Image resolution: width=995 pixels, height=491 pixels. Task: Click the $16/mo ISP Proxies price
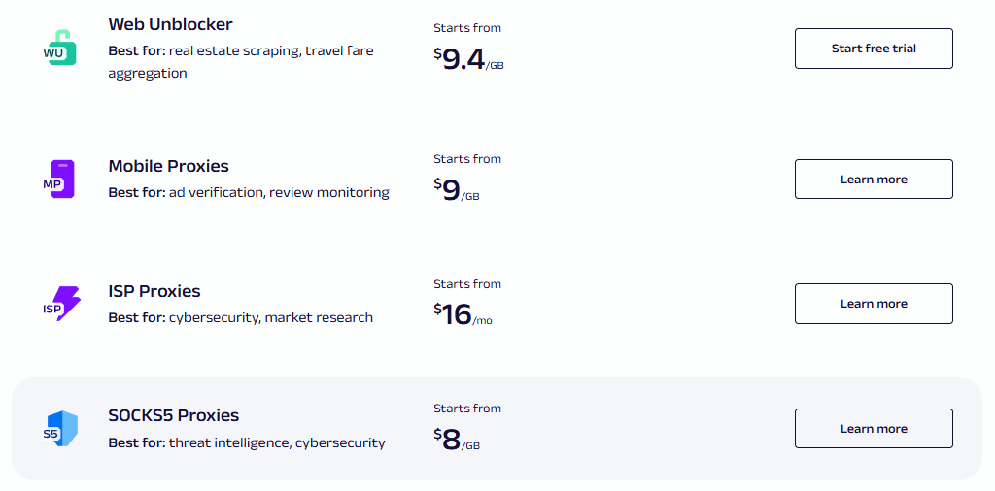pyautogui.click(x=463, y=315)
